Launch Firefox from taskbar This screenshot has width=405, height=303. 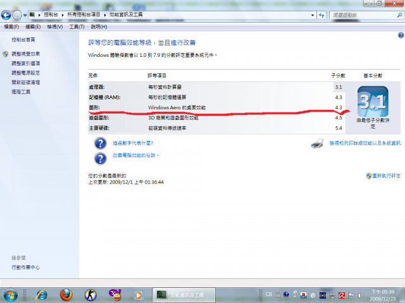coord(66,295)
